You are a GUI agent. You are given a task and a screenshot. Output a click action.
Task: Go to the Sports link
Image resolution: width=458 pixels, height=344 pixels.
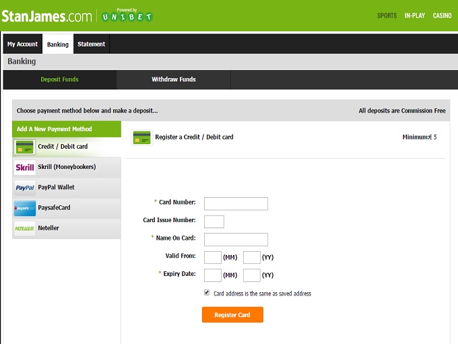coord(387,15)
